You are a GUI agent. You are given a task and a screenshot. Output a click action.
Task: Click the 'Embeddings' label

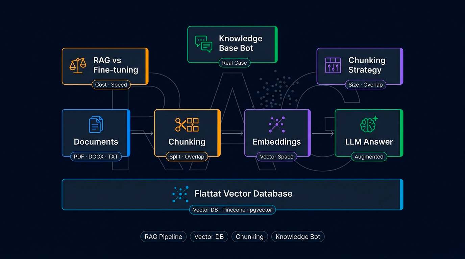coord(277,142)
